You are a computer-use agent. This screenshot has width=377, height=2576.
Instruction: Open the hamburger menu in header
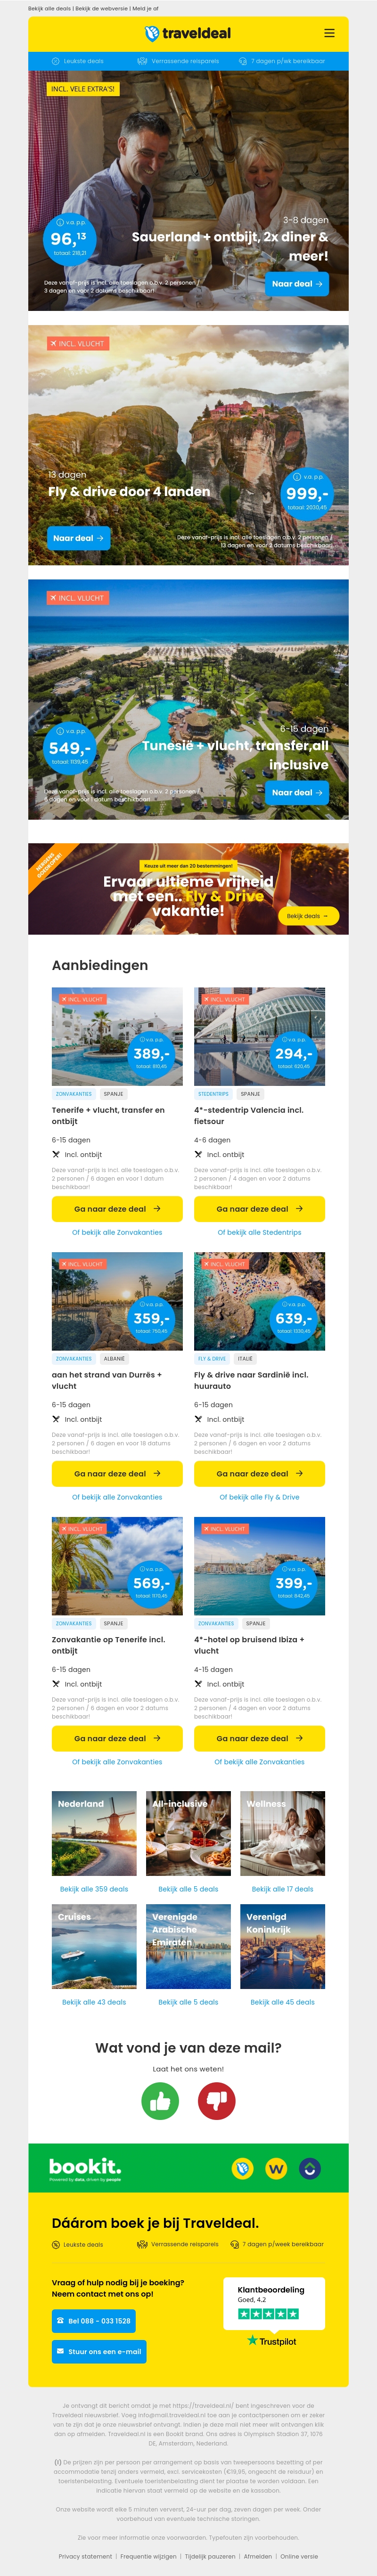coord(329,33)
